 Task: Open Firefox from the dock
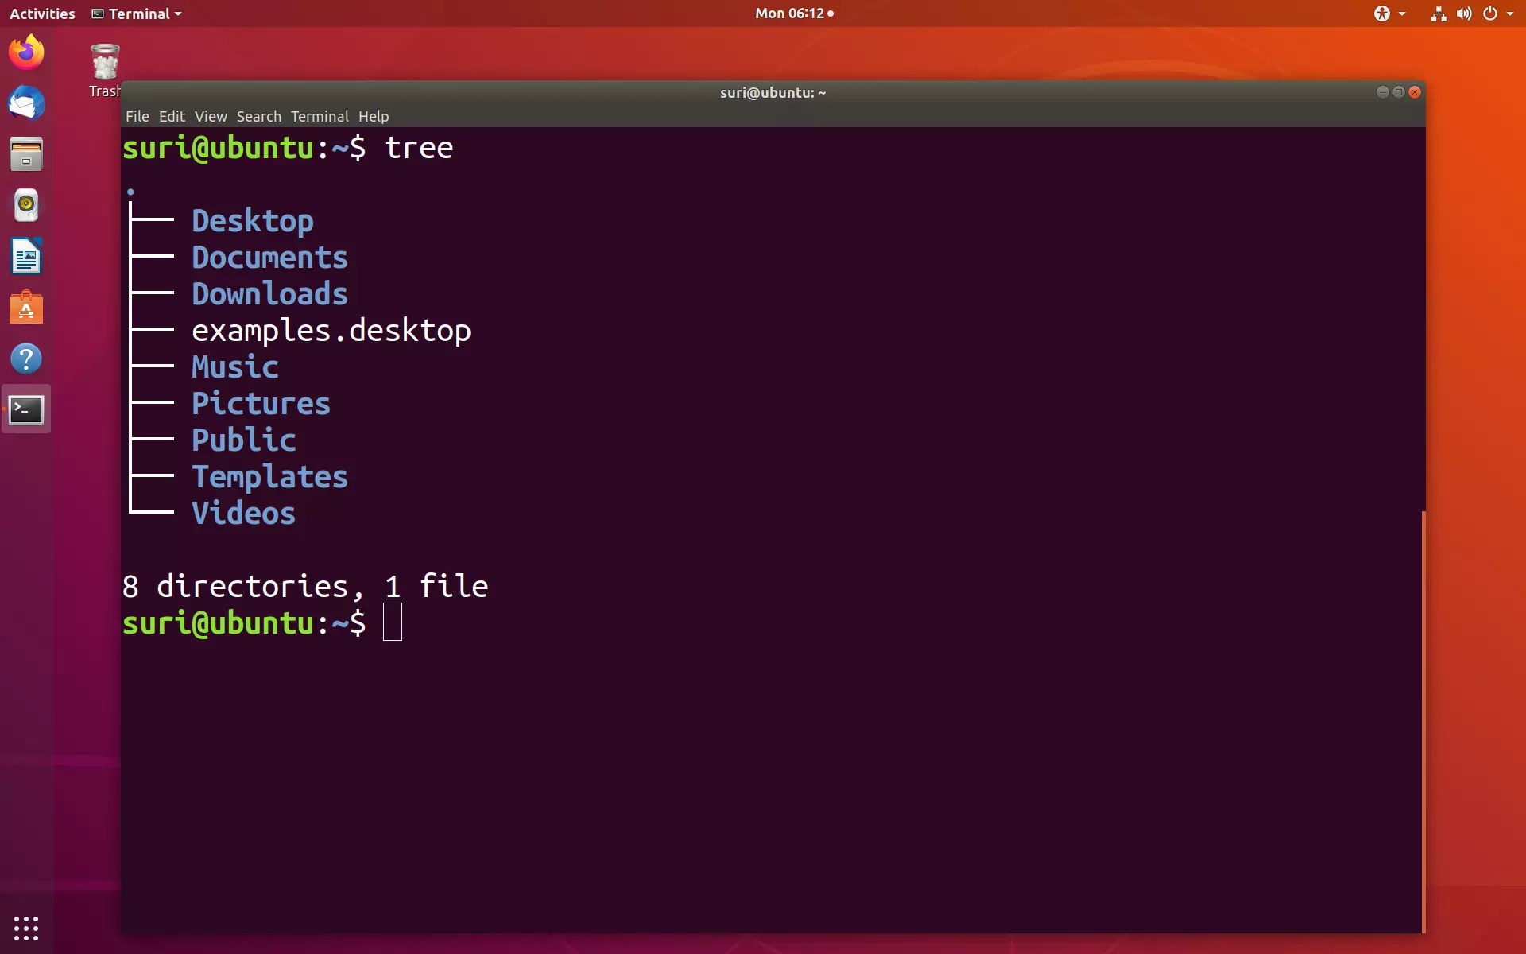click(x=26, y=52)
